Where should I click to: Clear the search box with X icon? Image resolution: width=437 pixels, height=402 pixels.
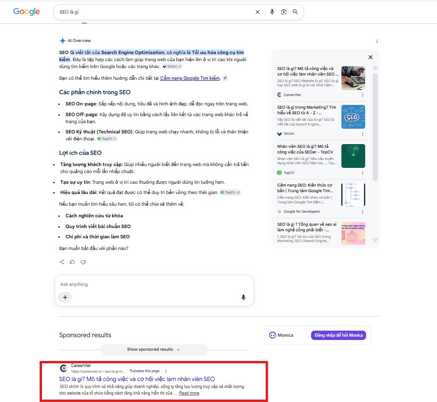coord(257,12)
